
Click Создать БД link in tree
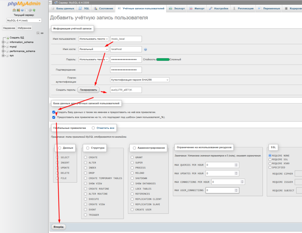pos(17,38)
